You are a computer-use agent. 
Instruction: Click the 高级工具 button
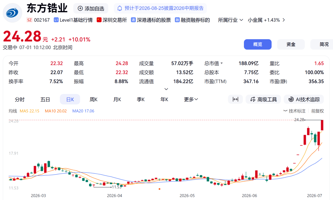click(x=263, y=99)
